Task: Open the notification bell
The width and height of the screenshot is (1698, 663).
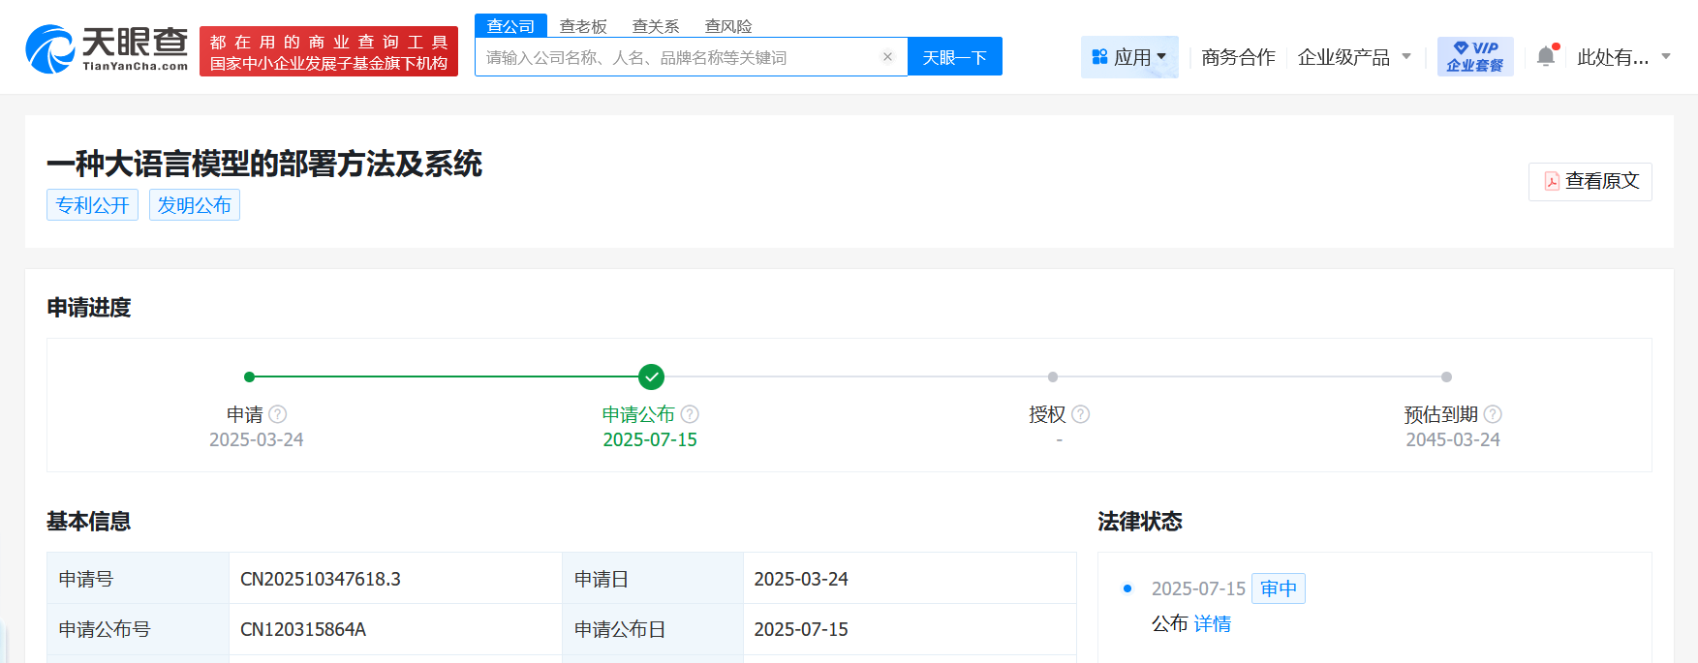Action: click(x=1546, y=56)
